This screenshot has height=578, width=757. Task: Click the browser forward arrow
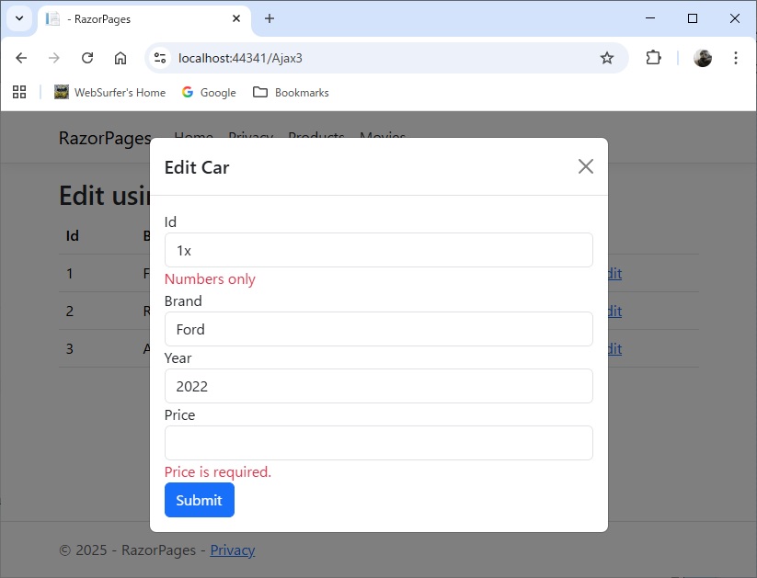(54, 58)
